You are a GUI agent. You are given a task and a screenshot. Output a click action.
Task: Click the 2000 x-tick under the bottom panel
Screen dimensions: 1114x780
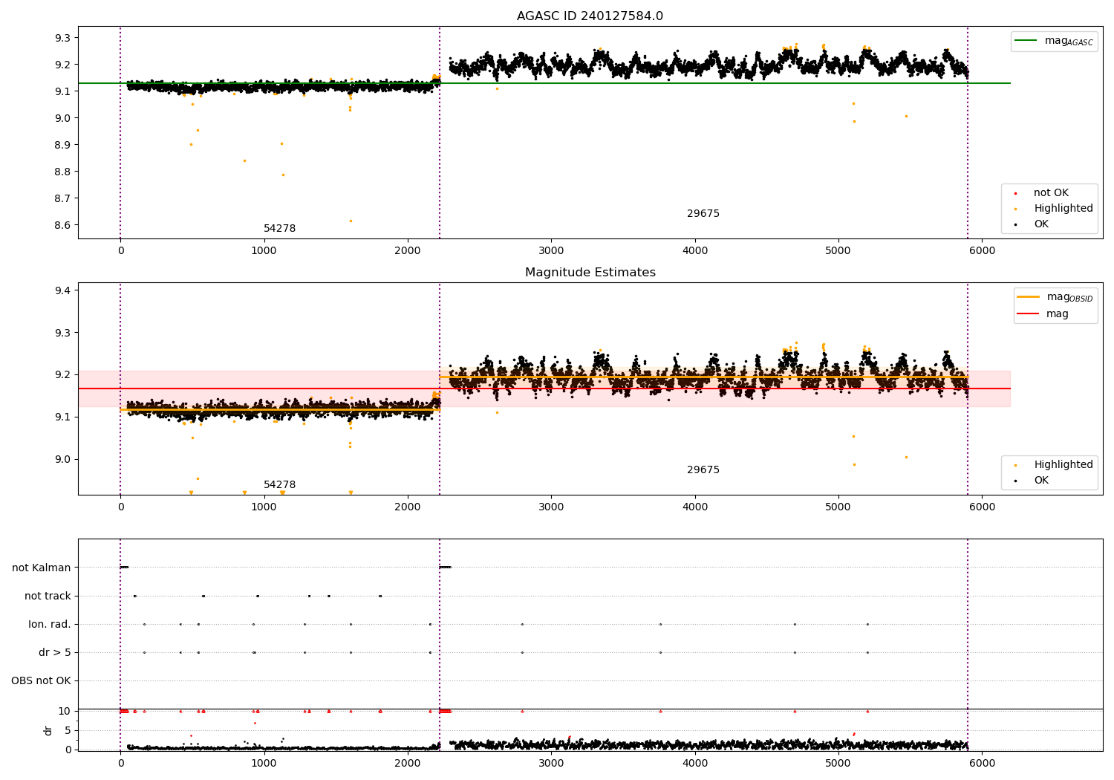408,764
